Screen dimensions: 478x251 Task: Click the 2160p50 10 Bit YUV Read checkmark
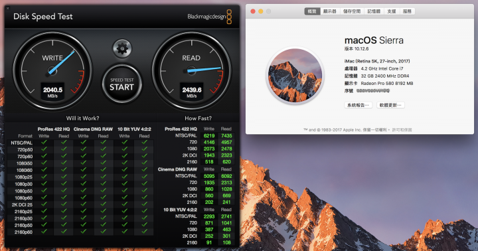[144, 225]
